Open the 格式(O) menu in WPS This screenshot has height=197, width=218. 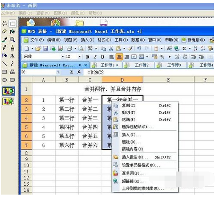pos(104,40)
